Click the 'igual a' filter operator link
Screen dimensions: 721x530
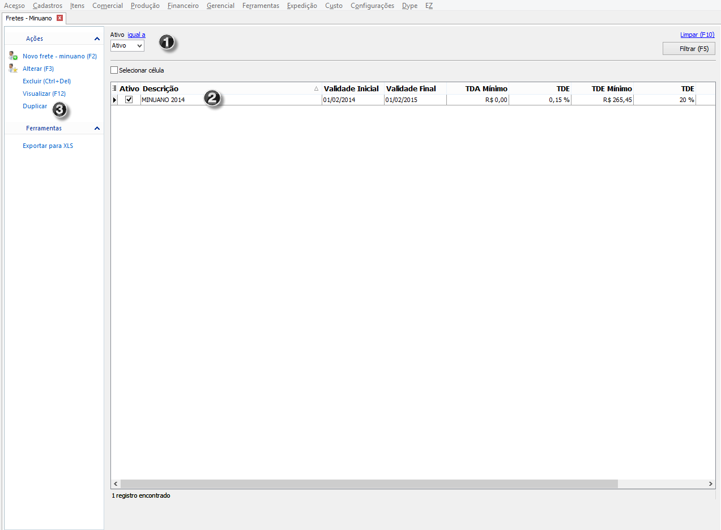136,35
